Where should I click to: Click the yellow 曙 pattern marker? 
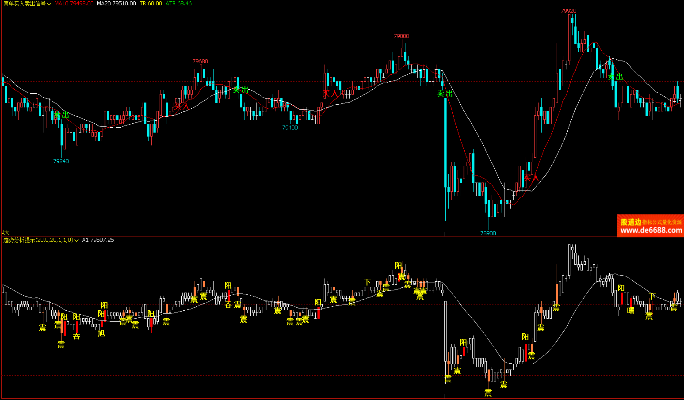[631, 311]
